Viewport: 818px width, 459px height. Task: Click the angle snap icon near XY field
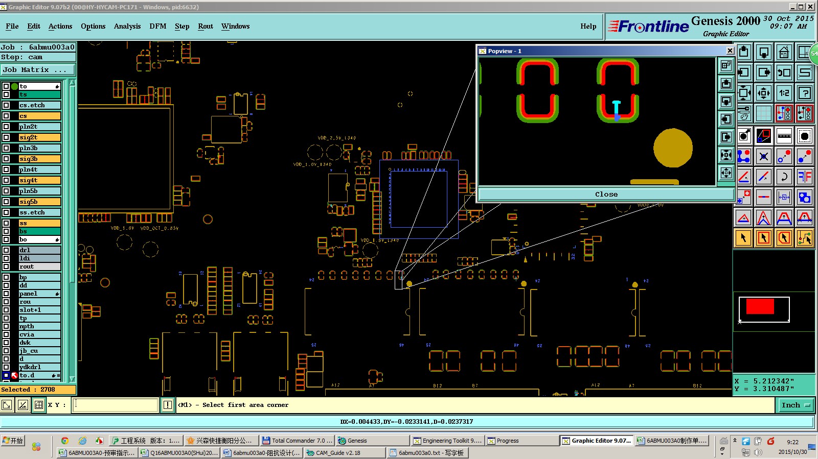coord(23,405)
